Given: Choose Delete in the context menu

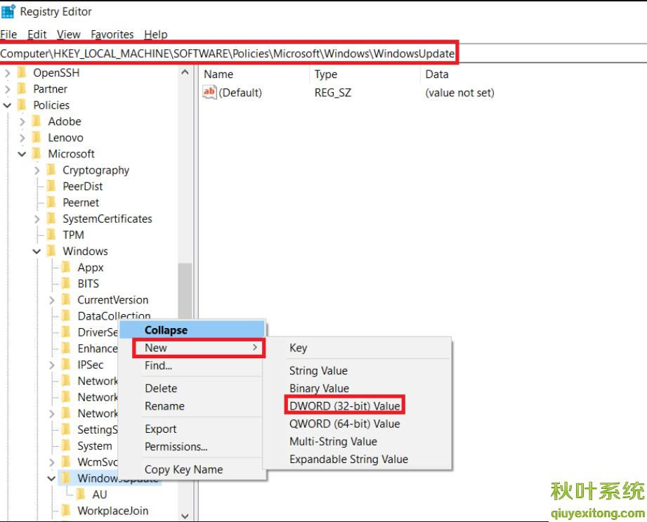Looking at the screenshot, I should pyautogui.click(x=192, y=389).
